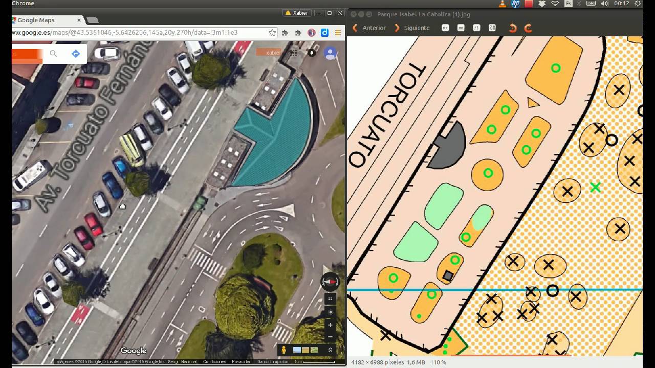655x368 pixels.
Task: Click the round red-blue extension icon
Action: 312,33
